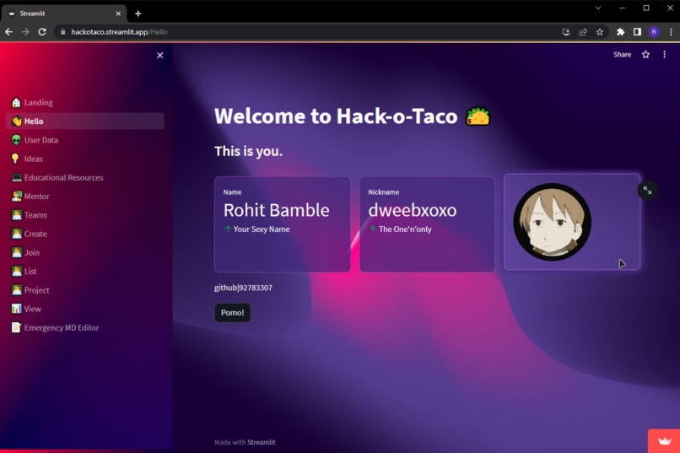Click the red crown badge icon
The image size is (680, 453).
(664, 441)
